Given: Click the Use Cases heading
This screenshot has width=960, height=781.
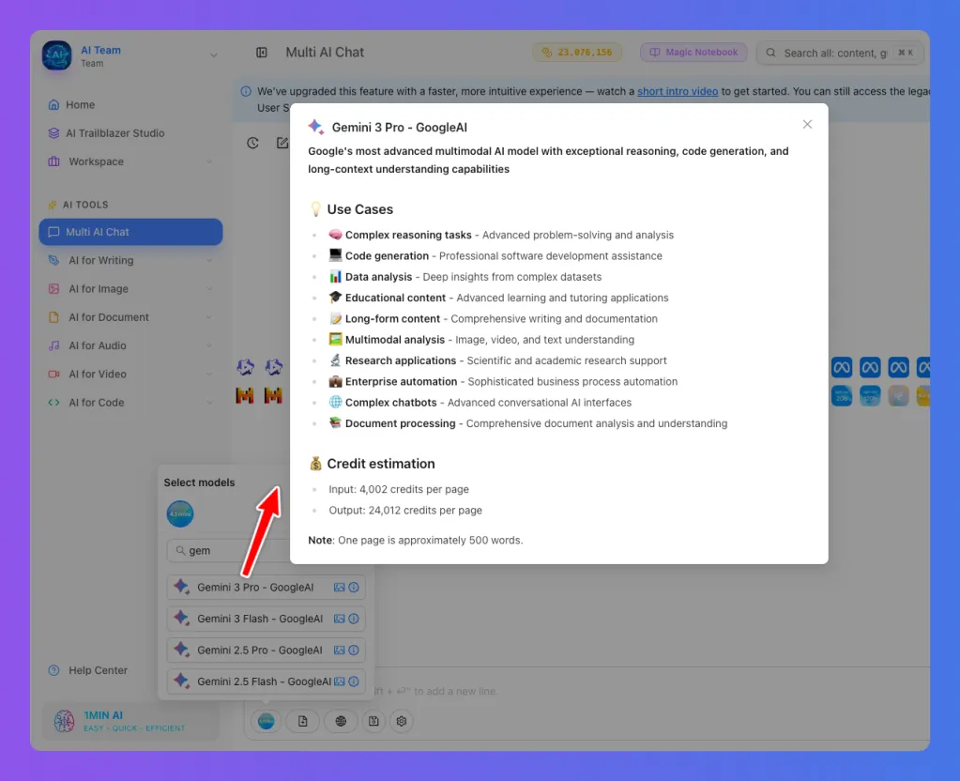Looking at the screenshot, I should click(360, 209).
